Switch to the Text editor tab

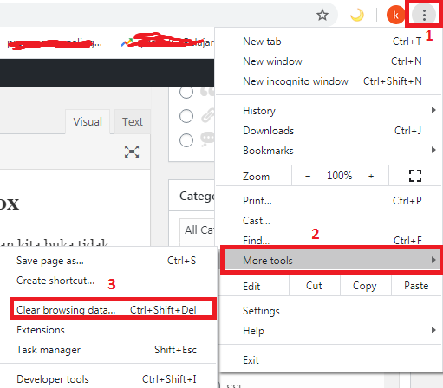pyautogui.click(x=133, y=121)
